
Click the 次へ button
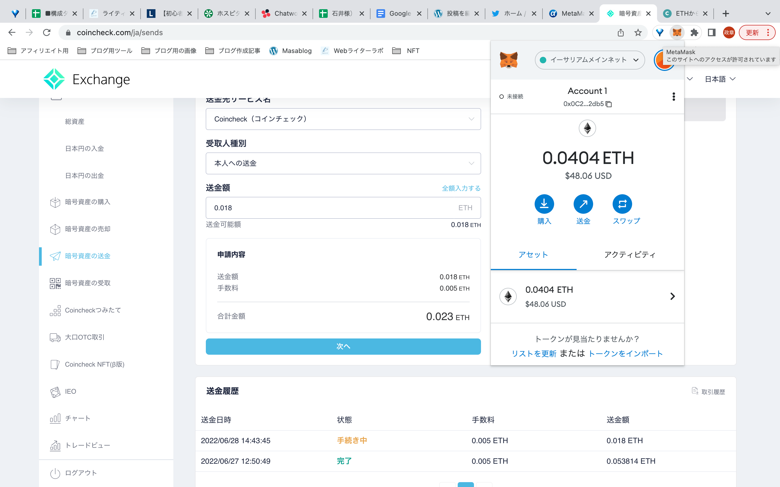click(343, 347)
